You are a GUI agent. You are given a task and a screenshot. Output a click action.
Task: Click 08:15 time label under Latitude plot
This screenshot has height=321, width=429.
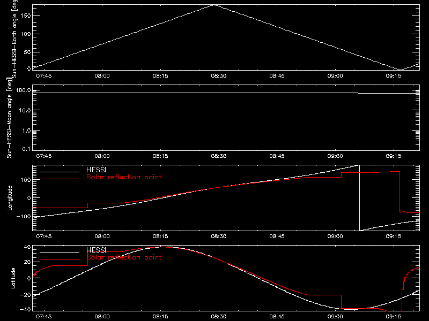point(160,316)
